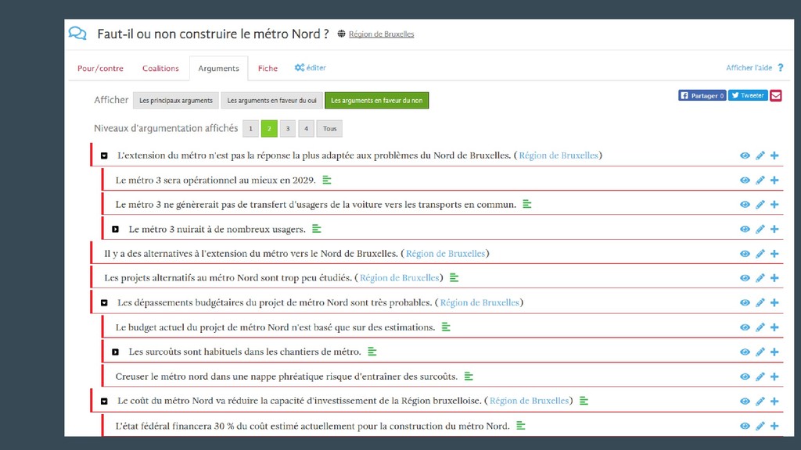Open details icon for 'capacité d'investissement' argument
The height and width of the screenshot is (450, 801).
pos(584,401)
